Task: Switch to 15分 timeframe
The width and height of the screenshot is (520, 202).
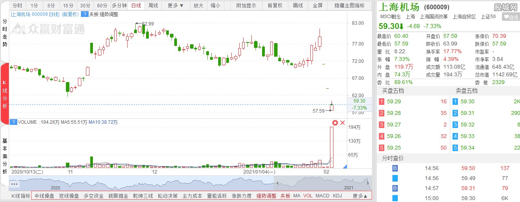Action: pyautogui.click(x=68, y=6)
